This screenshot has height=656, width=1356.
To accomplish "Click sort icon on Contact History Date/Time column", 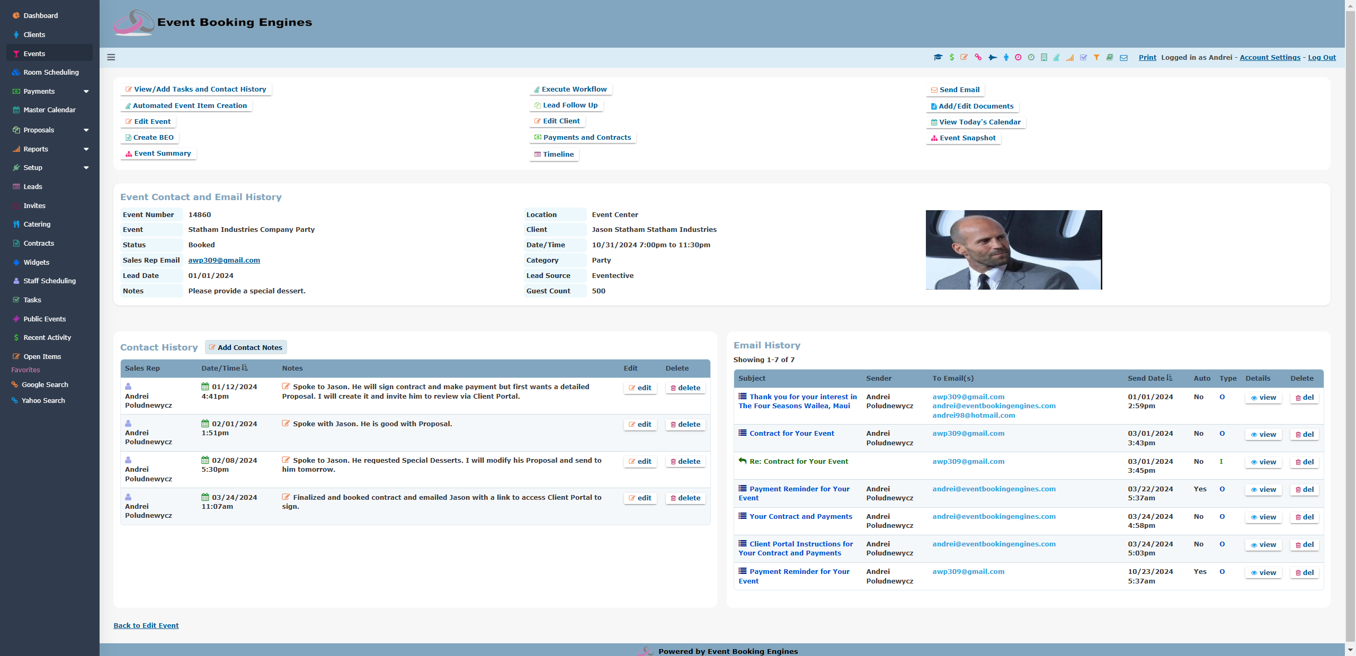I will click(x=245, y=367).
